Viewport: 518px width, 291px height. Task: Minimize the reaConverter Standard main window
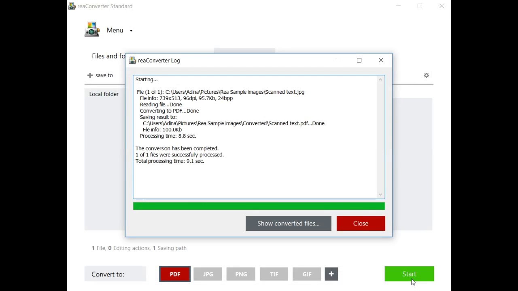coord(398,6)
